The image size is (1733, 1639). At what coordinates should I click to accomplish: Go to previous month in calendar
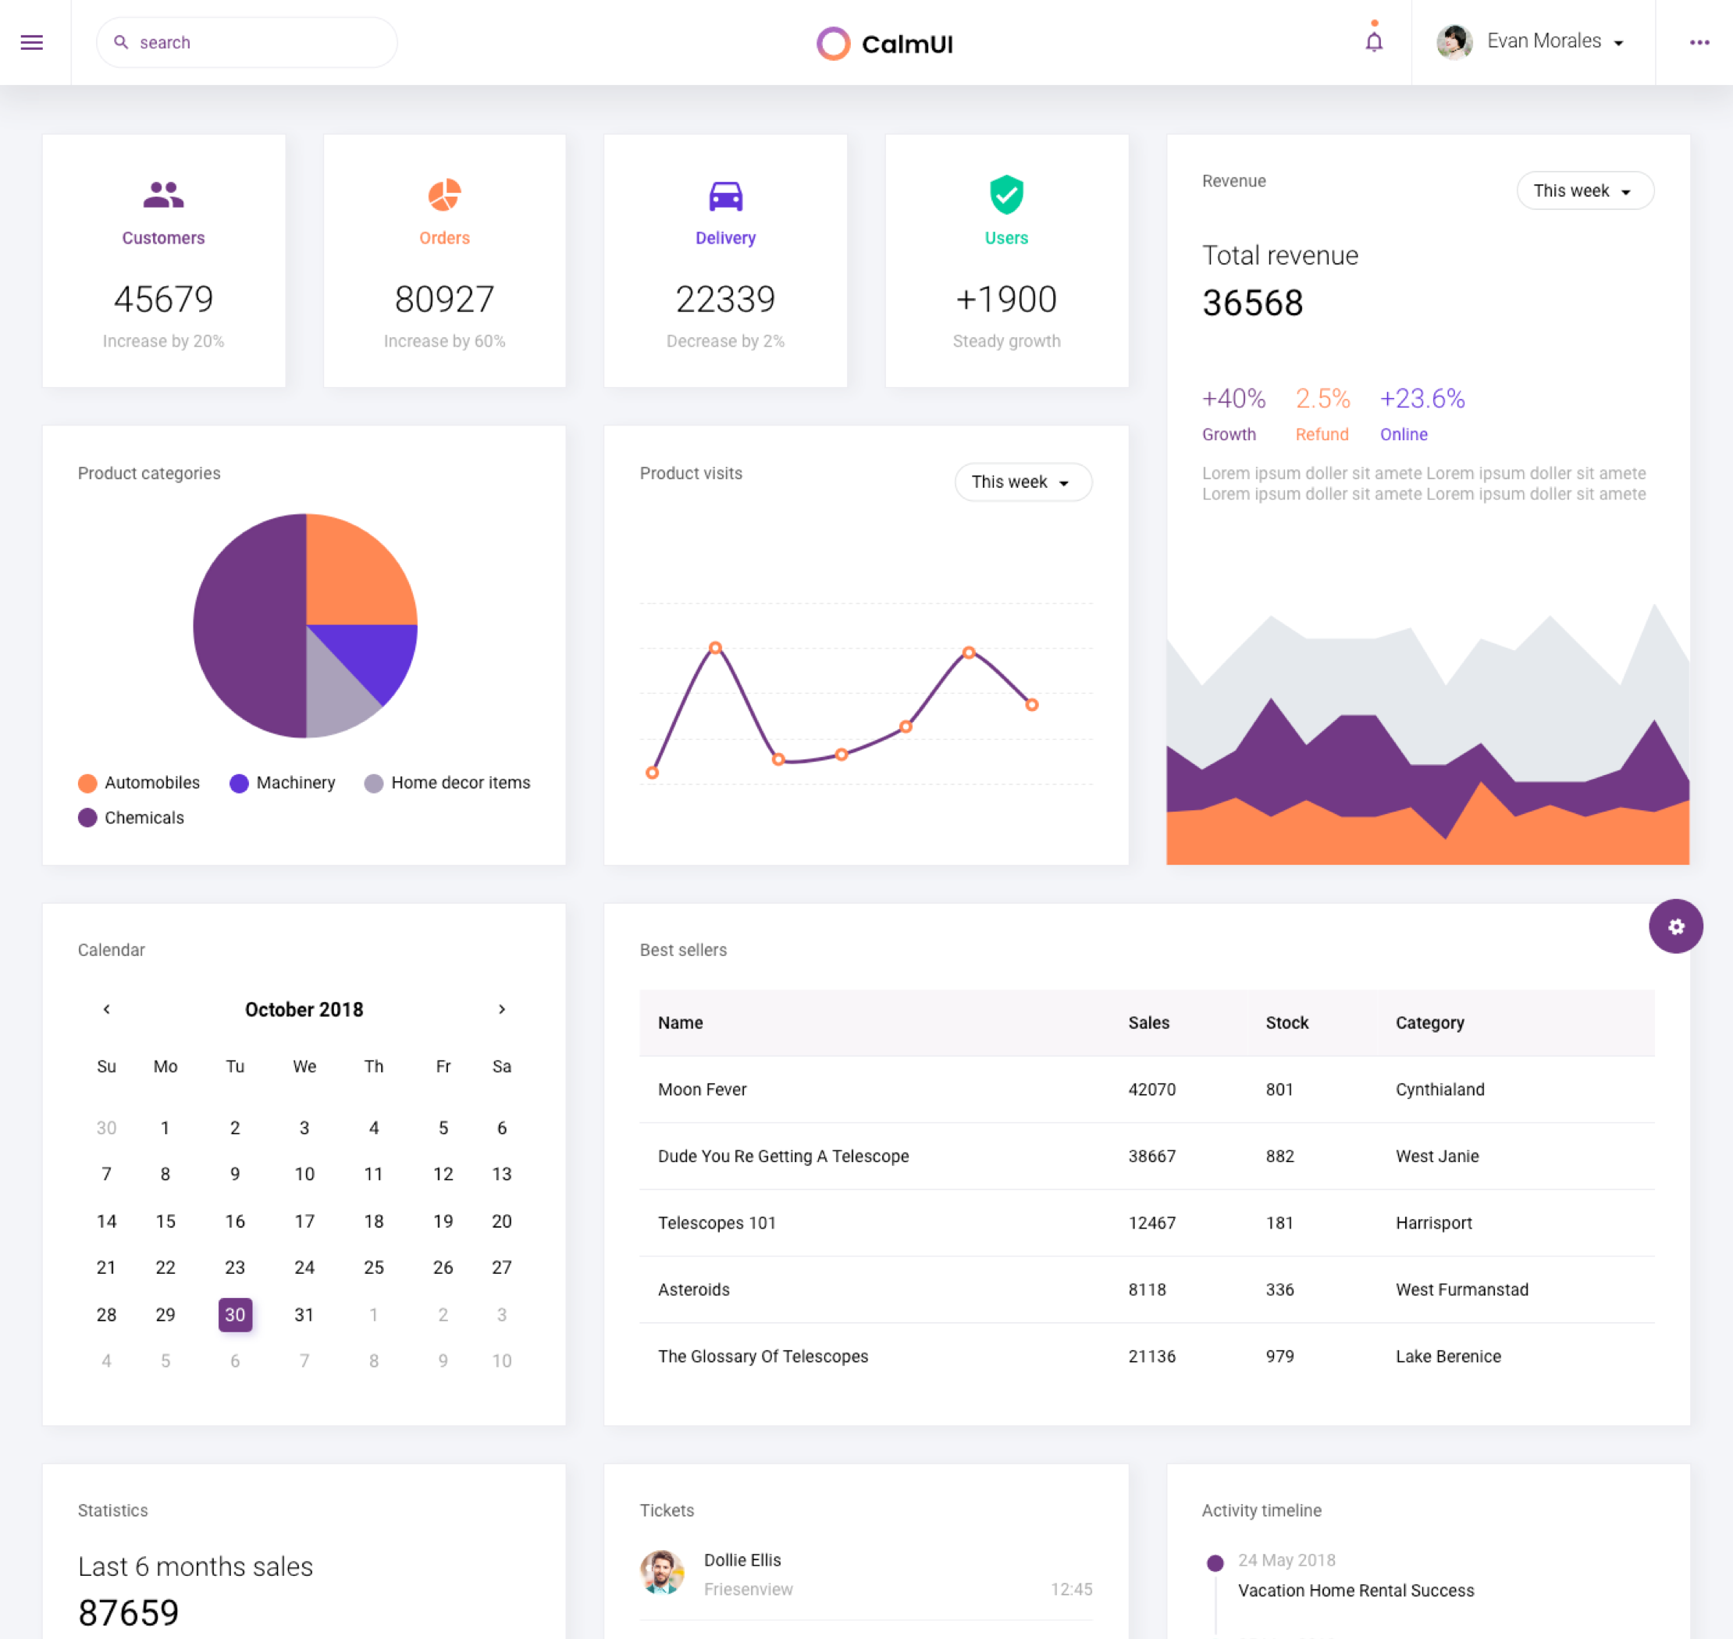[x=107, y=1009]
